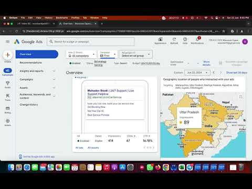Click the search for page or campaign field
This screenshot has height=189, width=252.
tap(91, 41)
